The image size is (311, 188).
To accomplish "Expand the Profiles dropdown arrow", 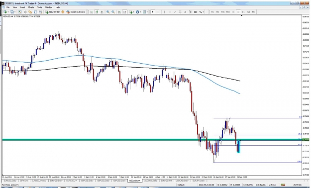I will tap(15, 12).
